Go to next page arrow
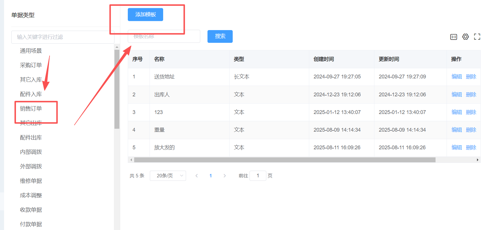488x230 pixels. [x=225, y=176]
